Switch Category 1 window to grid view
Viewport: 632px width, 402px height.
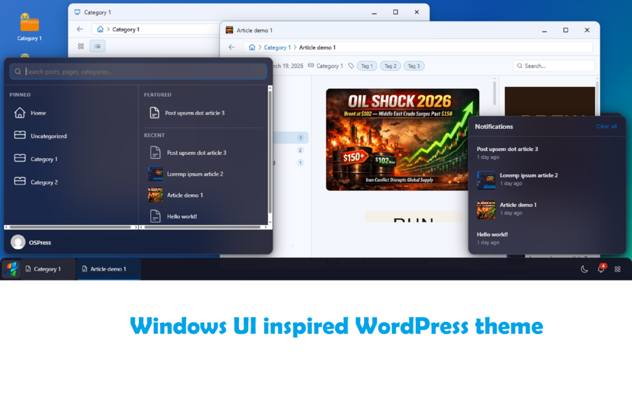(x=81, y=46)
